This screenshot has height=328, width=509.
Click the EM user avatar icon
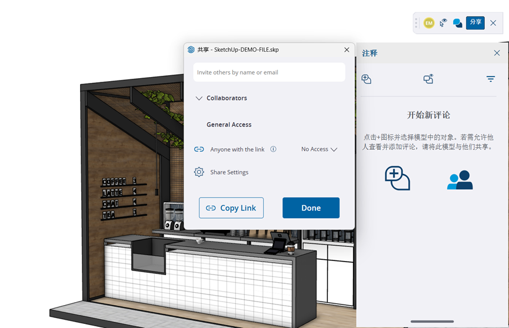[x=428, y=23]
